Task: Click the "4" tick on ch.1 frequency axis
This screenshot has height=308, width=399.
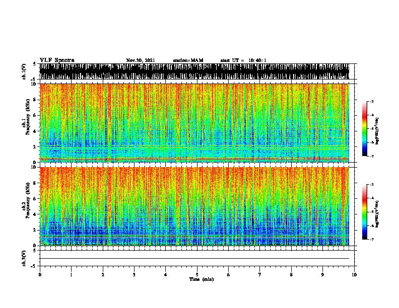Action: (35, 131)
